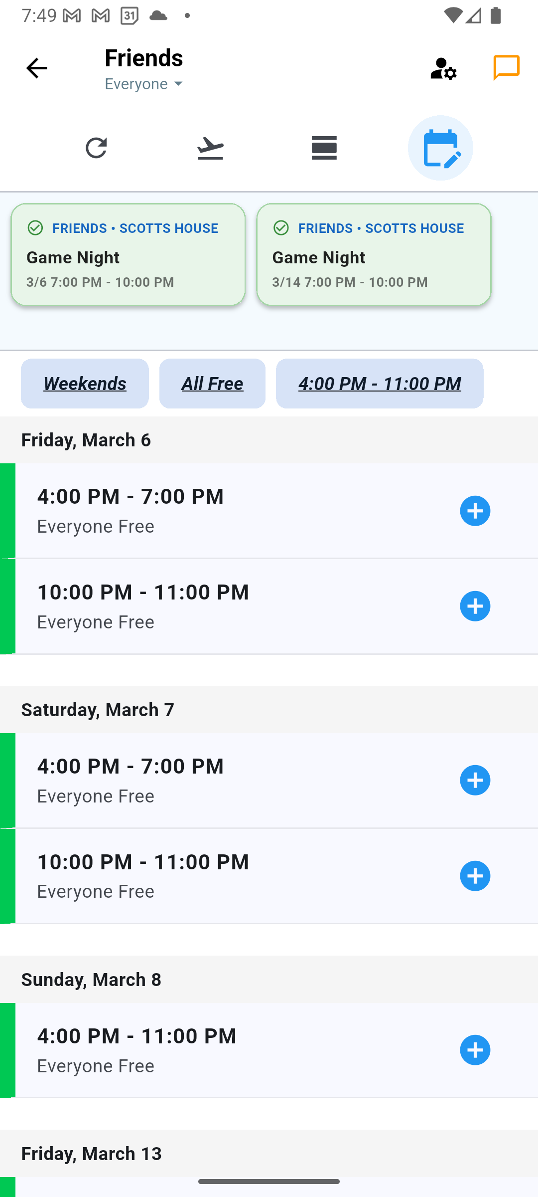Add event for Saturday 4:00 PM - 7:00 PM
This screenshot has height=1197, width=538.
[x=475, y=780]
